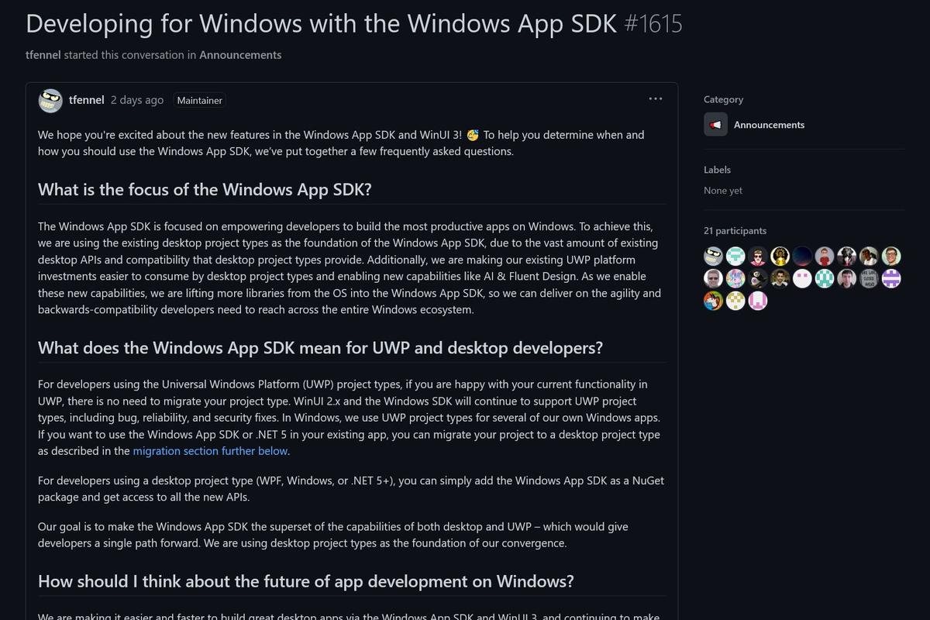Click heading 'What does the Windows App SDK mean for UWP'

click(x=320, y=347)
